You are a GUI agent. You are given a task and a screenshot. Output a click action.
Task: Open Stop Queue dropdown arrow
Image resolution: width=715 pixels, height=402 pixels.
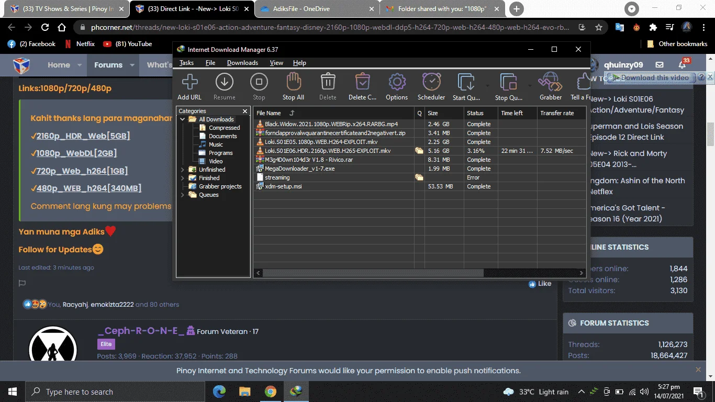coord(530,86)
